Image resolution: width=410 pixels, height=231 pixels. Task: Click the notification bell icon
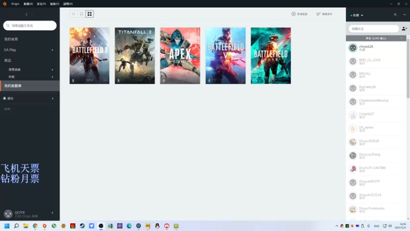5,99
